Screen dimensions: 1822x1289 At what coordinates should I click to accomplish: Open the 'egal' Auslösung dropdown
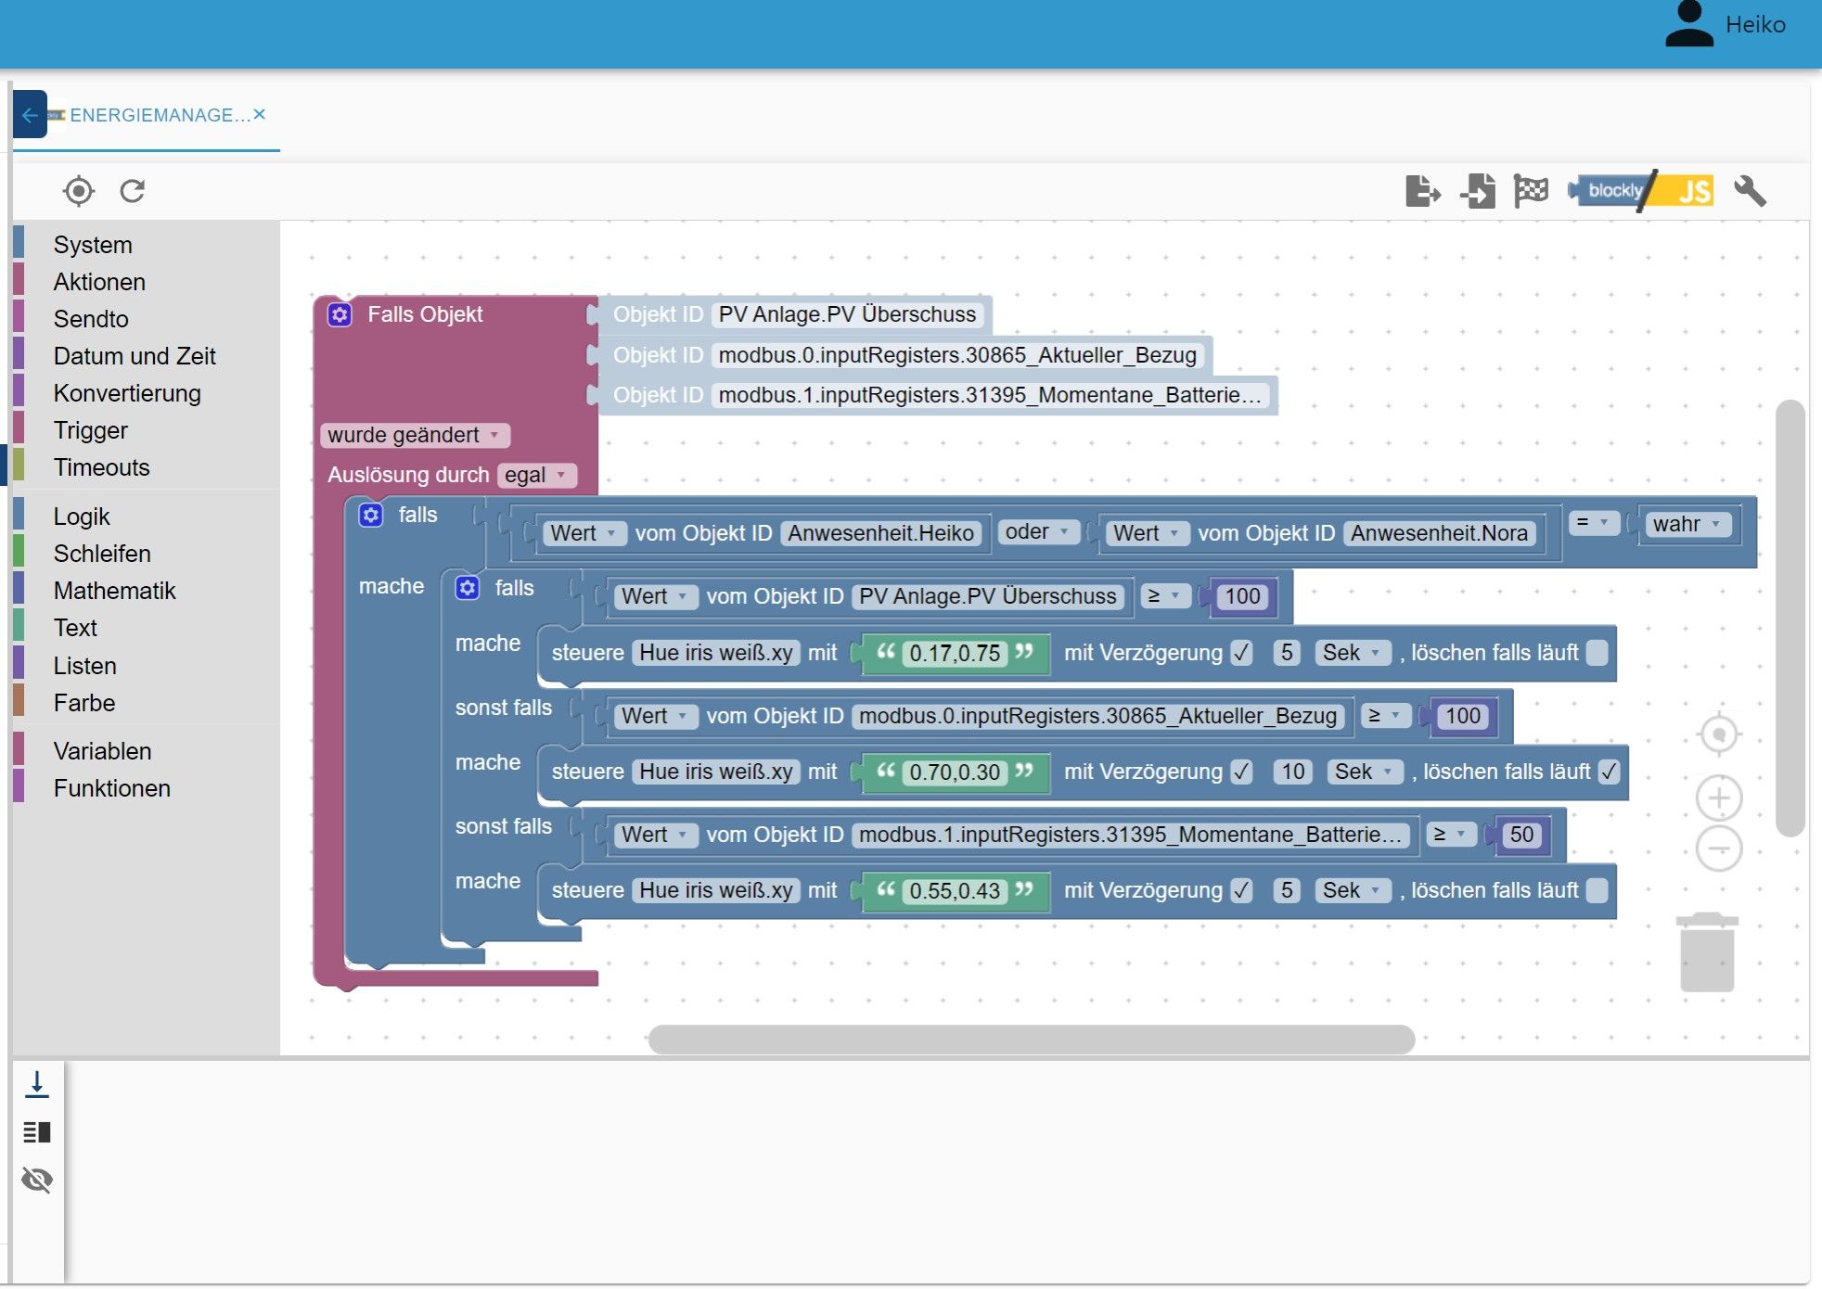coord(536,475)
